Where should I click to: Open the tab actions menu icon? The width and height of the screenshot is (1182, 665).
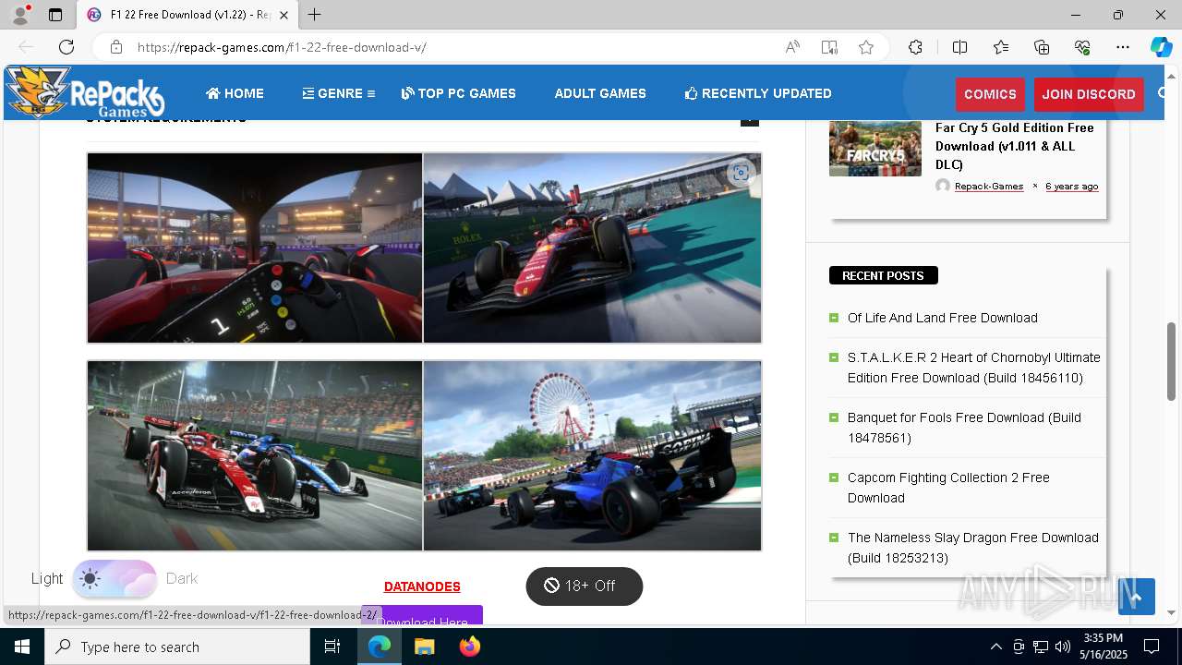click(x=55, y=15)
